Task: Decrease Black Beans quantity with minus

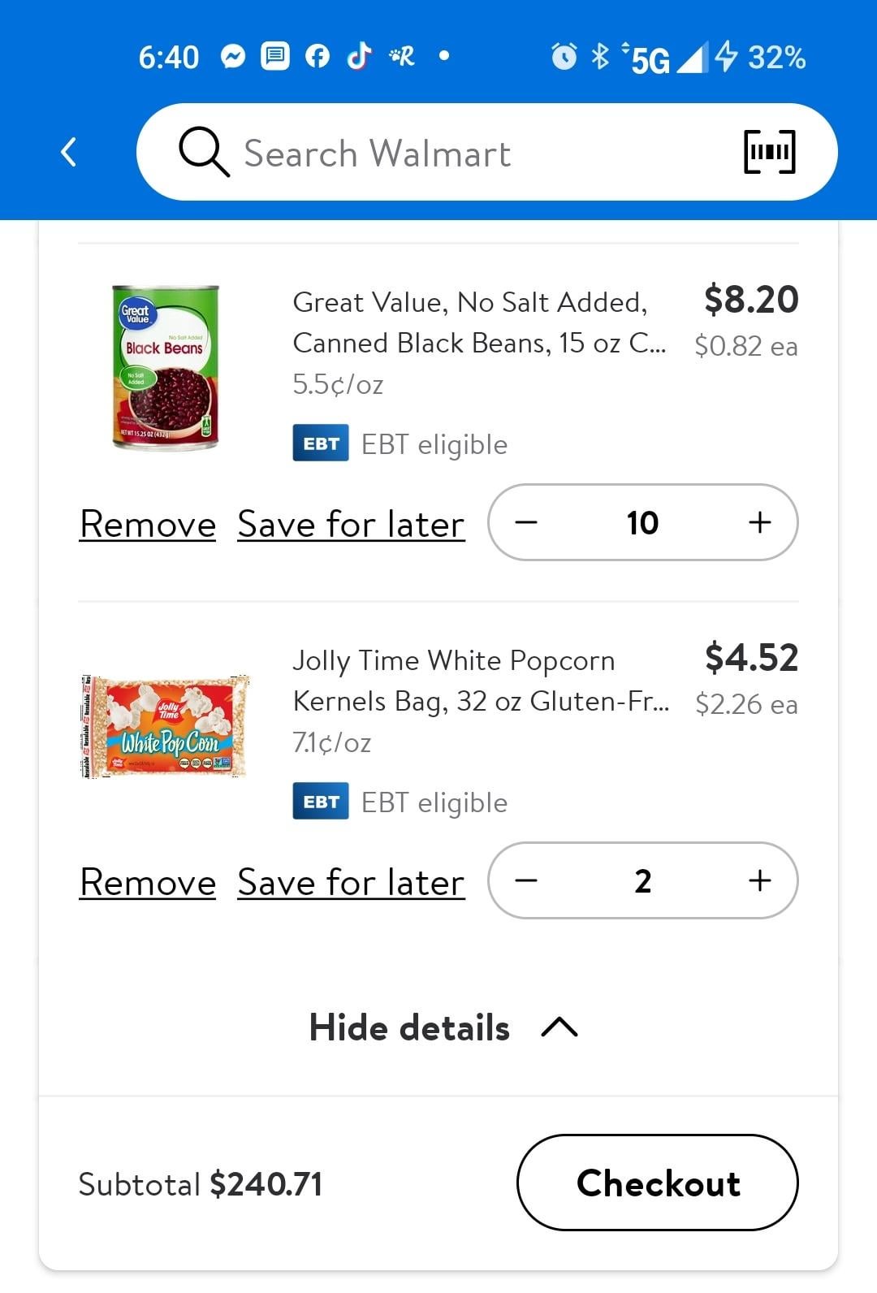Action: point(526,522)
